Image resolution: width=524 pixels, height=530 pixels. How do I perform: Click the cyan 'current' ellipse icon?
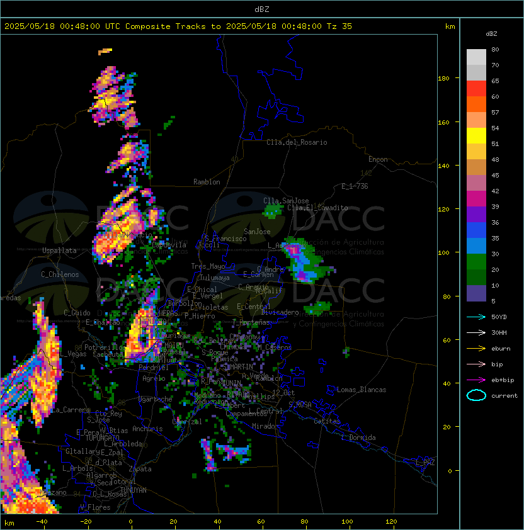click(x=476, y=395)
